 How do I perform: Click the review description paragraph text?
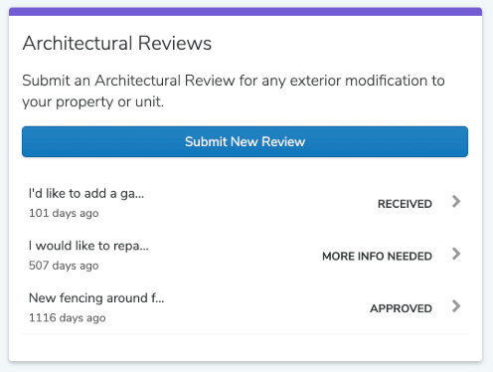click(x=234, y=92)
